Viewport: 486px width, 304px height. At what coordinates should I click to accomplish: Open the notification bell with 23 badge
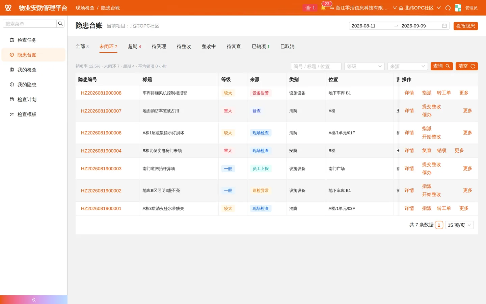coord(323,8)
